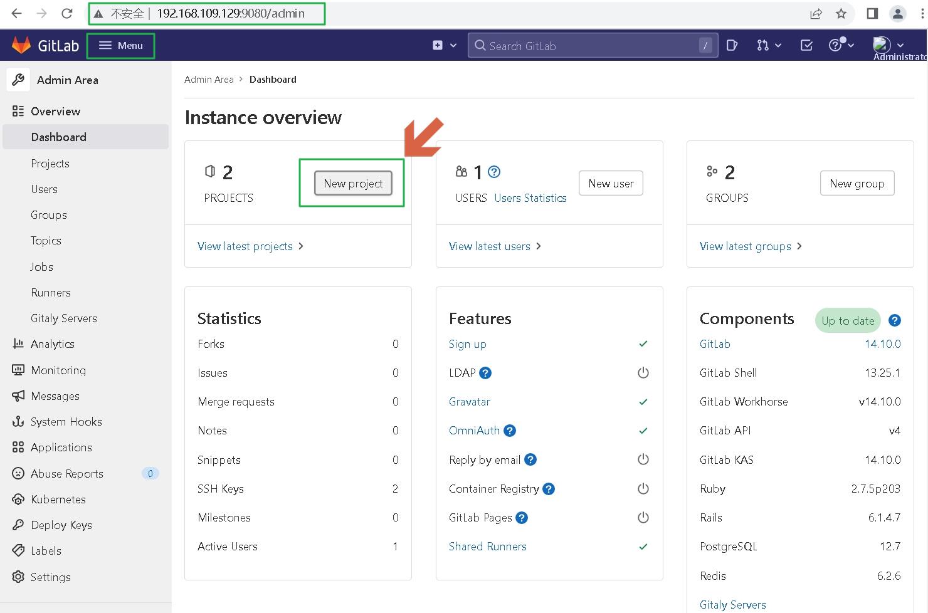Open Projects in the sidebar
The image size is (928, 613).
tap(50, 163)
